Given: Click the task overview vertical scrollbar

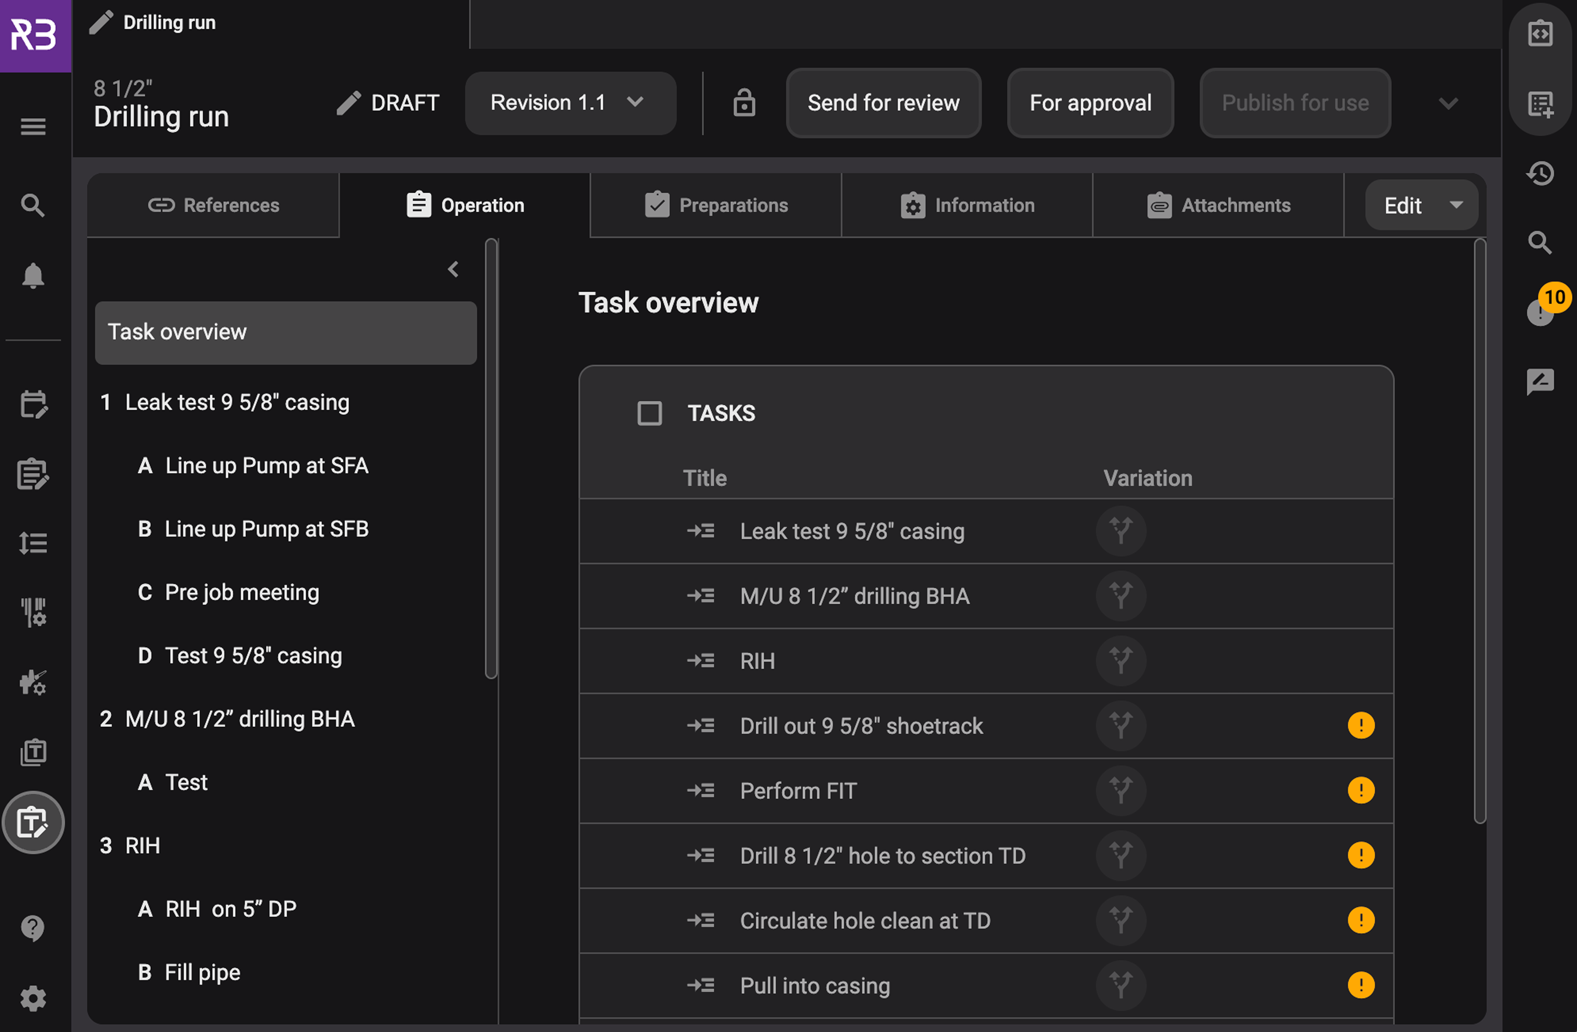Looking at the screenshot, I should 1480,530.
